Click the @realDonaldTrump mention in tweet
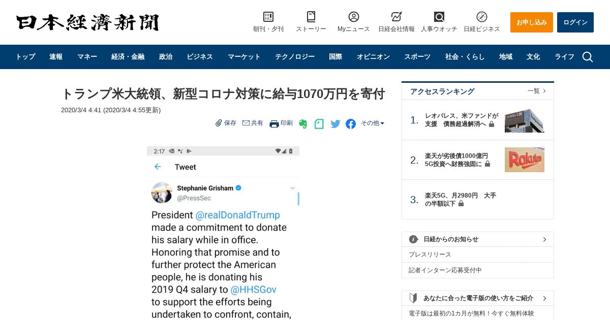610x320 pixels. click(x=238, y=215)
